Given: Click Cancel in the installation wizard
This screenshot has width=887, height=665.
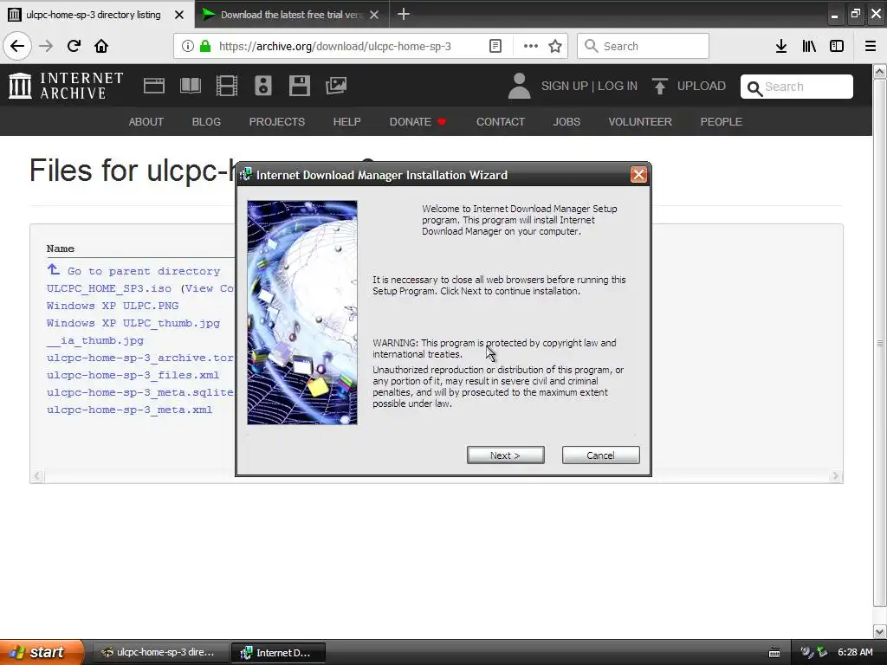Looking at the screenshot, I should 601,455.
